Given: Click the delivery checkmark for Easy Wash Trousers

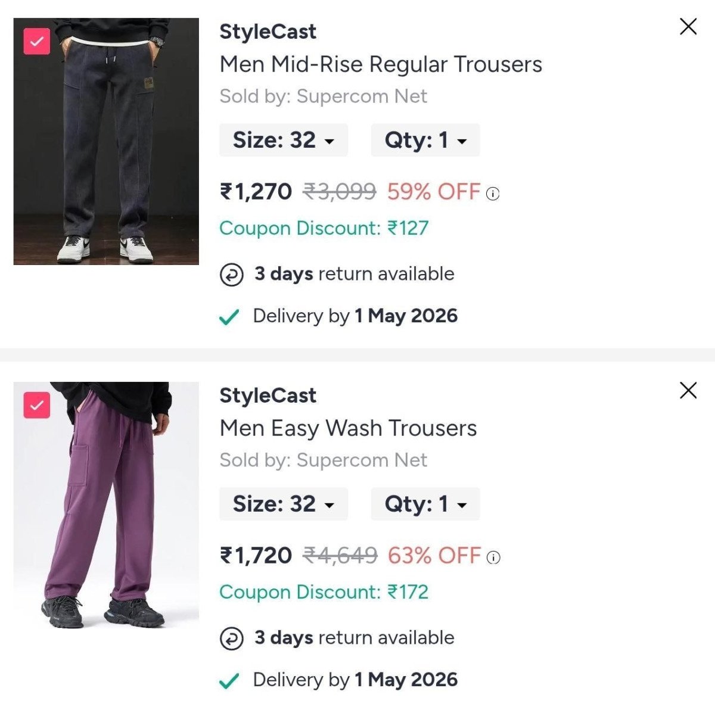Looking at the screenshot, I should click(229, 680).
